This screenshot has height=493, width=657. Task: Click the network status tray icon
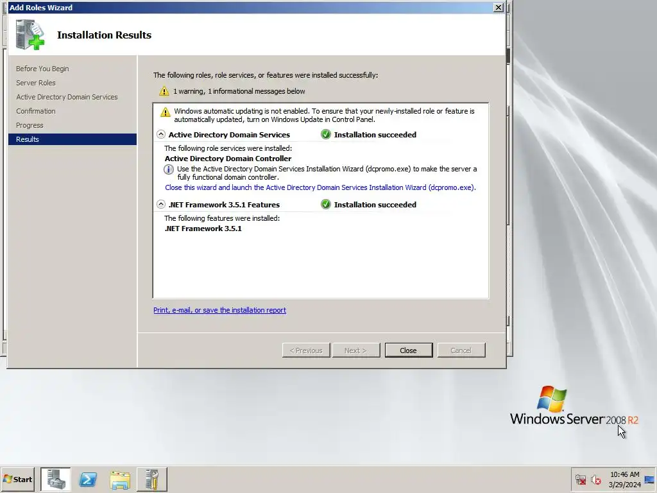[581, 479]
